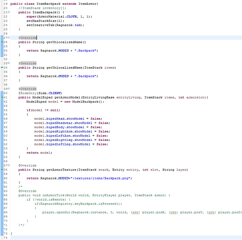Click 'player.posY' on line 68
The height and width of the screenshot is (240, 242).
coord(191,212)
